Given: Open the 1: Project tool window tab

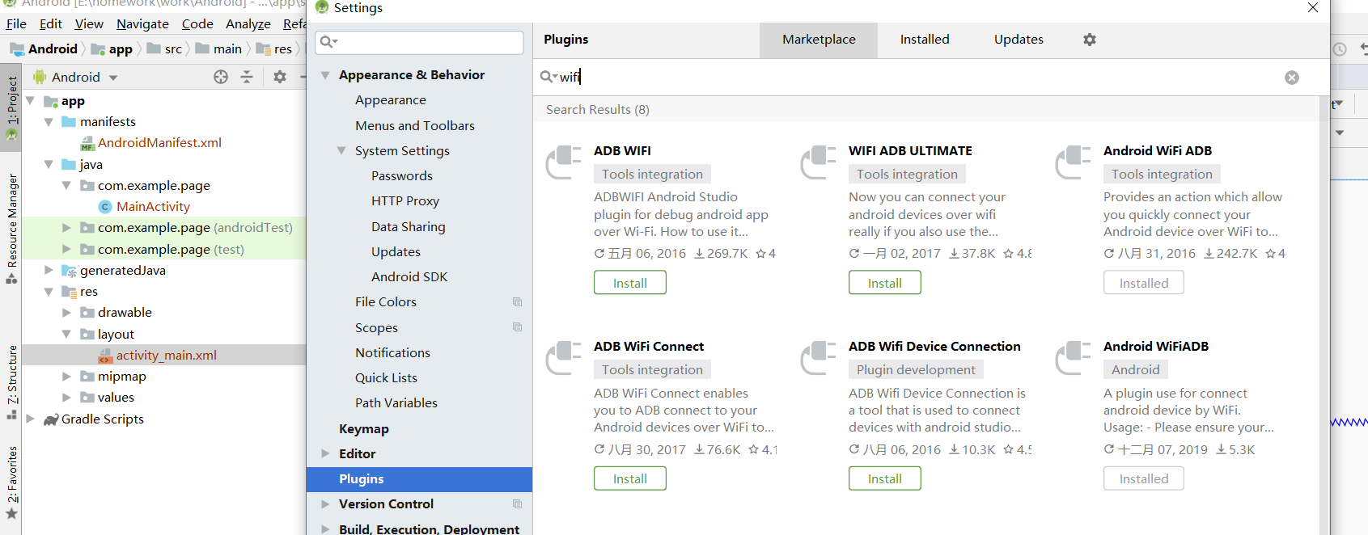Looking at the screenshot, I should [x=11, y=107].
